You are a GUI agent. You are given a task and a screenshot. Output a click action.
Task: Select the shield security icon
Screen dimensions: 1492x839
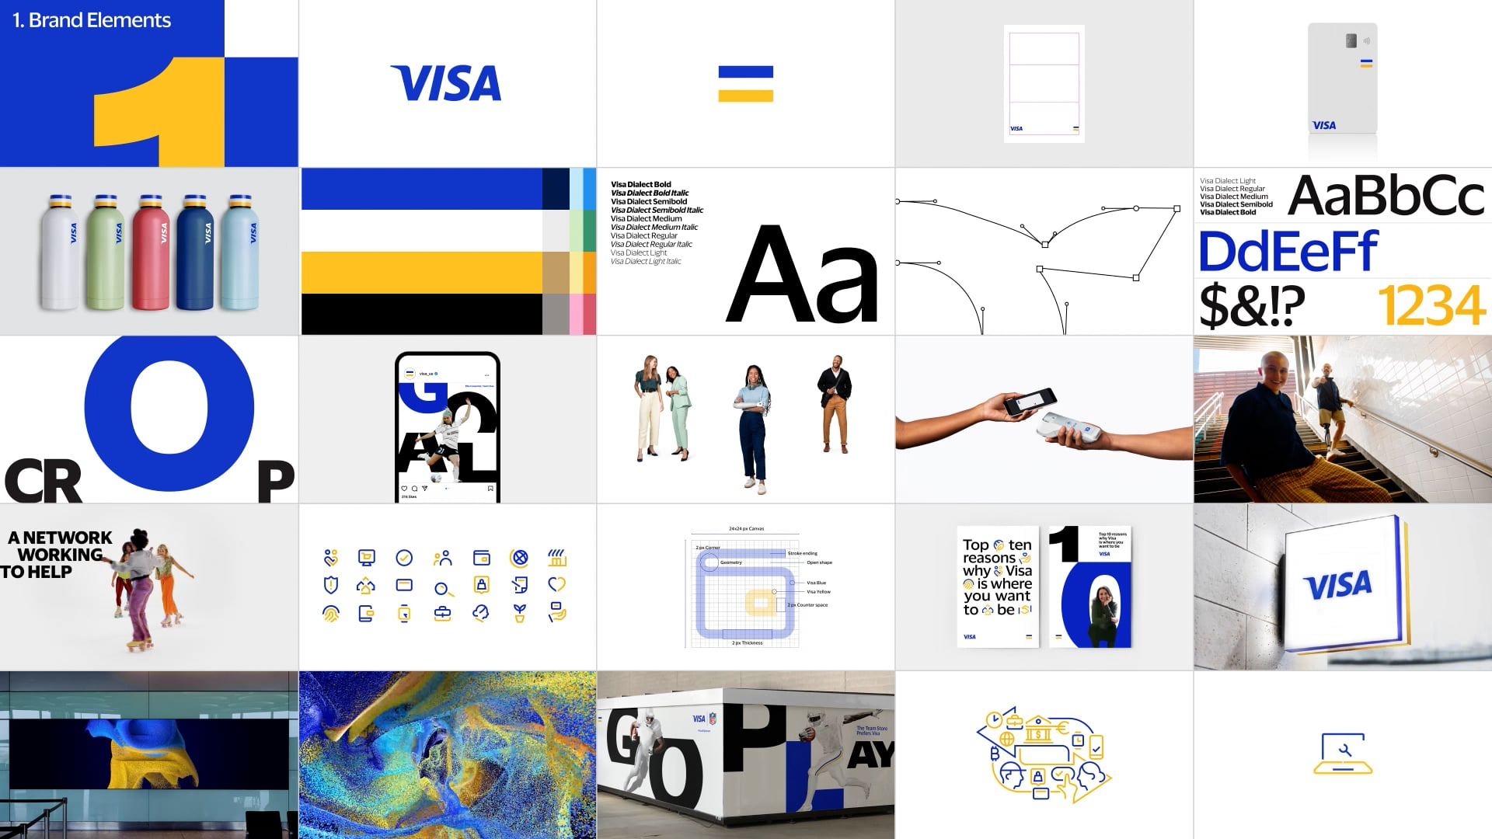click(331, 585)
